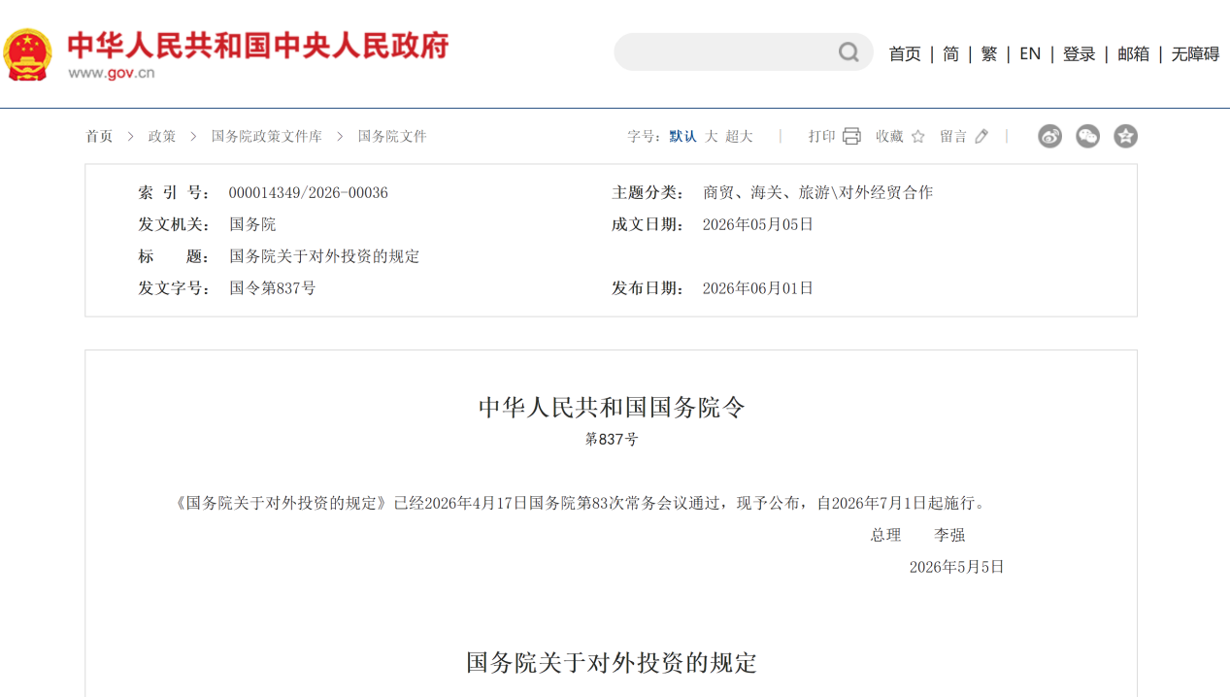Enable 无障碍 accessibility mode
Image resolution: width=1230 pixels, height=697 pixels.
pyautogui.click(x=1195, y=54)
